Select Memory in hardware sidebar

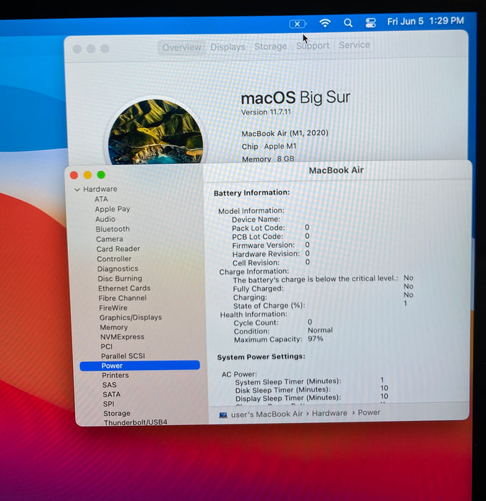point(113,327)
